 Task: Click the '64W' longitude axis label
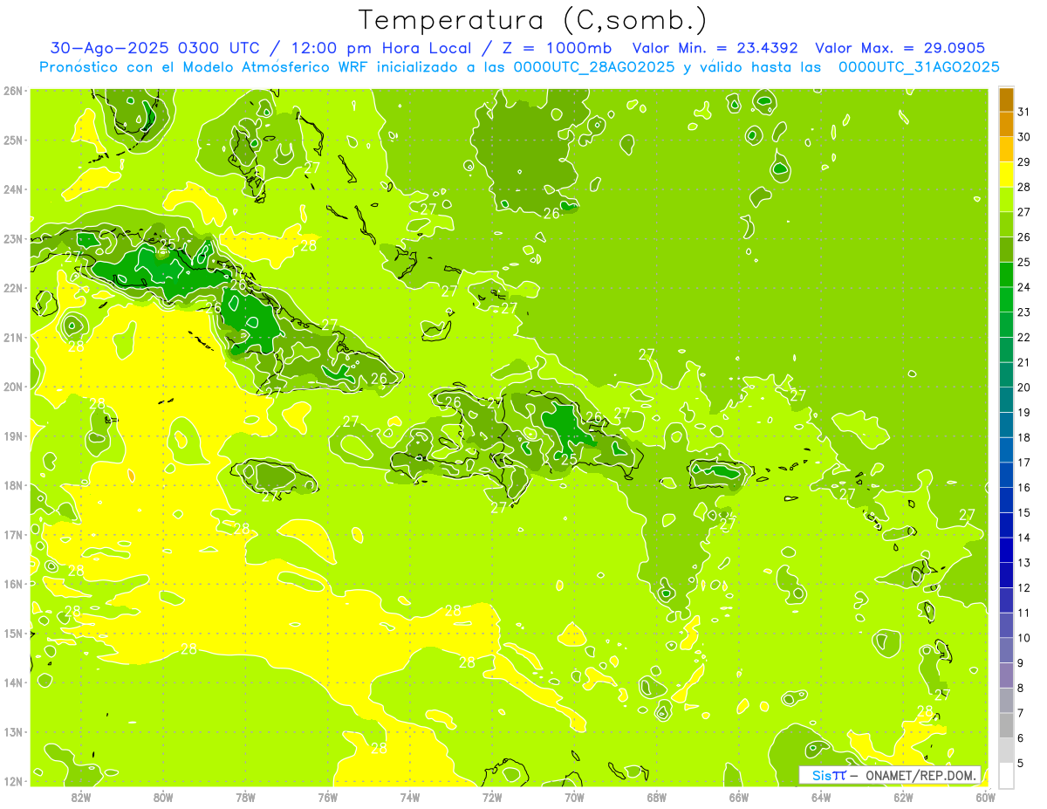click(821, 797)
